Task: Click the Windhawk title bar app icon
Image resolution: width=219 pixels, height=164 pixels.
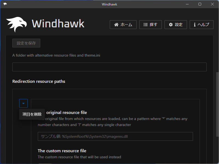Action: [x=5, y=4]
